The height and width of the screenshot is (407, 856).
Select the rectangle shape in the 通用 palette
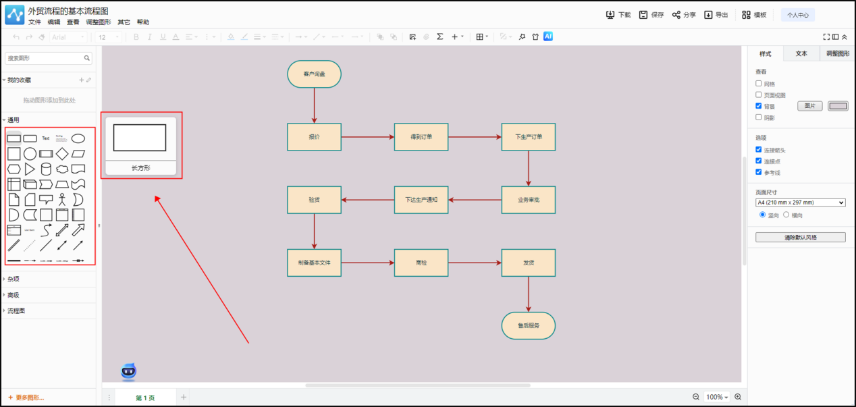pyautogui.click(x=14, y=138)
